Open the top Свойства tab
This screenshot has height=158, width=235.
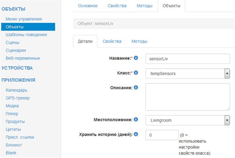coord(117,6)
